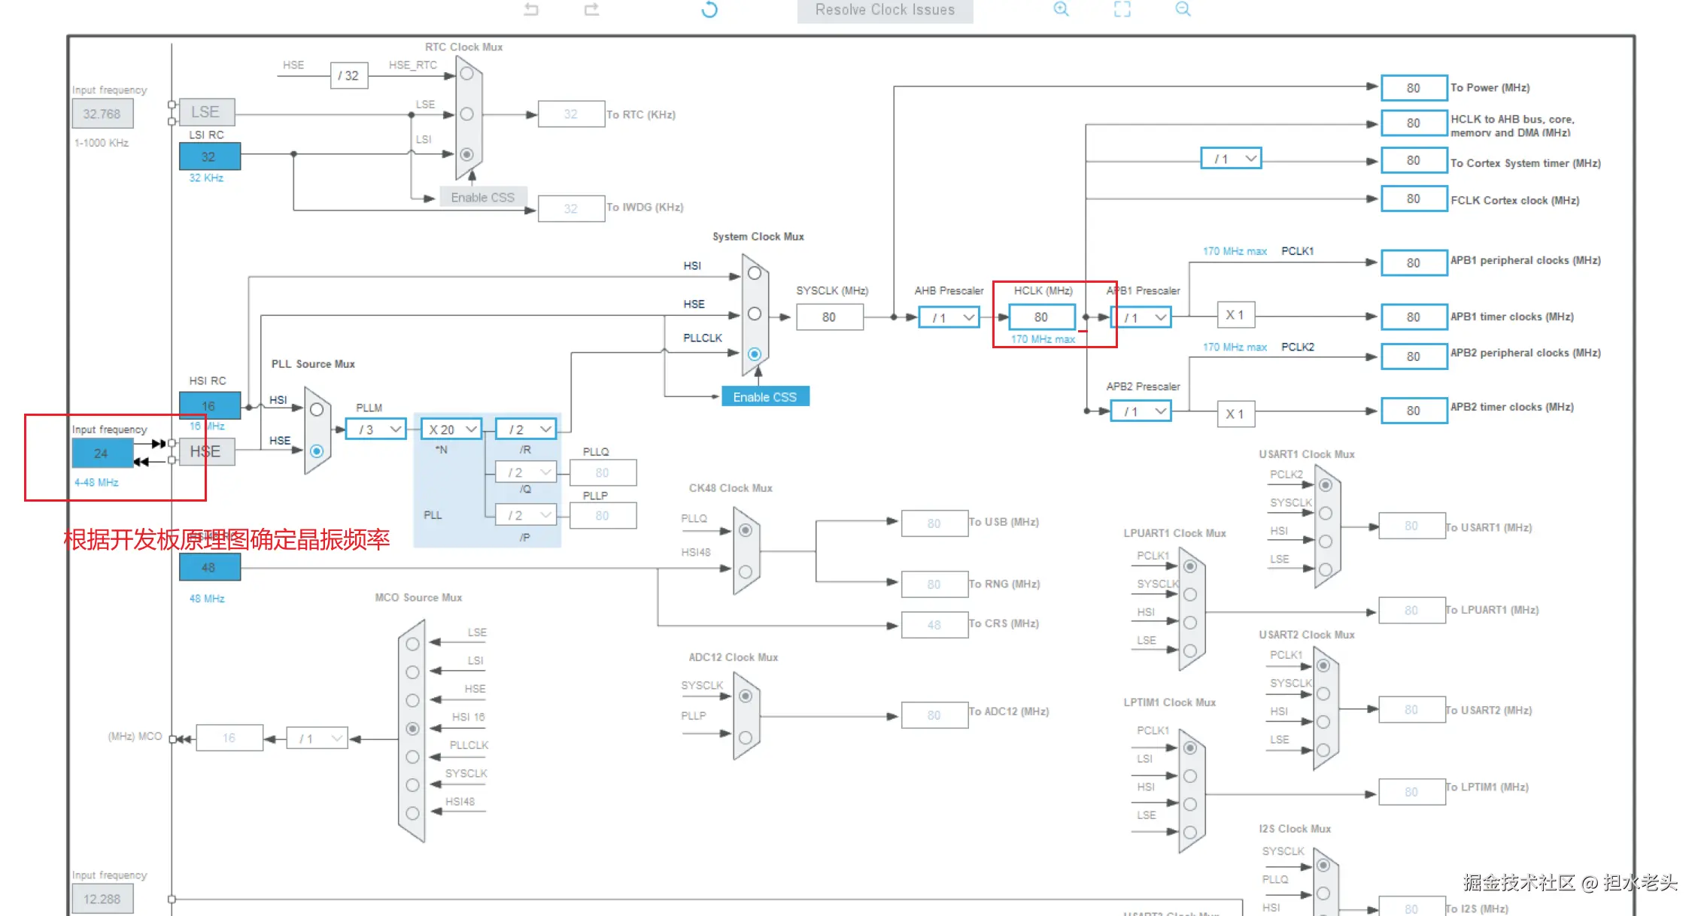Select LSI in the MCO Source Mux
Image resolution: width=1701 pixels, height=916 pixels.
pos(412,672)
